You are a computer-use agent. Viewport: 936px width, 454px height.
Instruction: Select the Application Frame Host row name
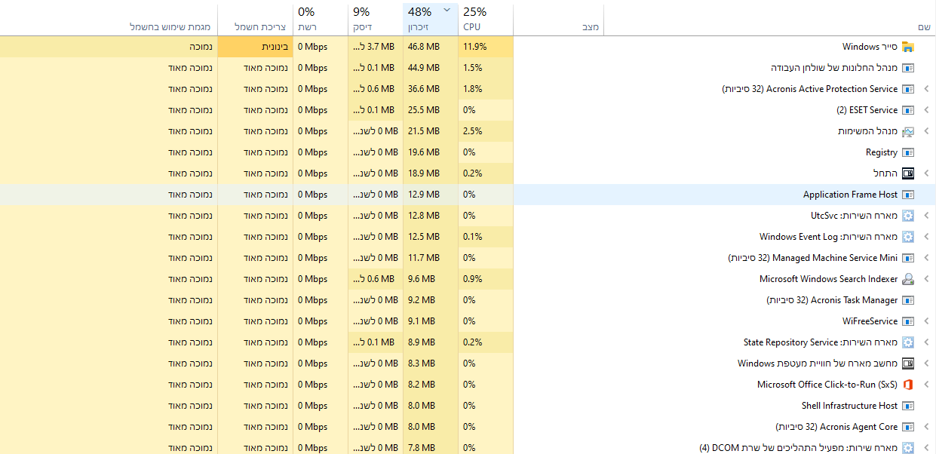[x=850, y=195]
